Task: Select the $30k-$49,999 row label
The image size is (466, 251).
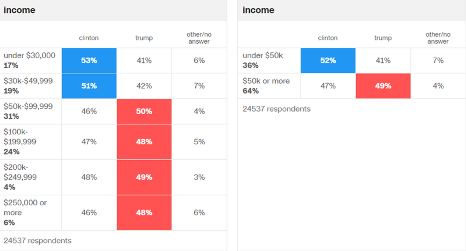Action: [28, 81]
